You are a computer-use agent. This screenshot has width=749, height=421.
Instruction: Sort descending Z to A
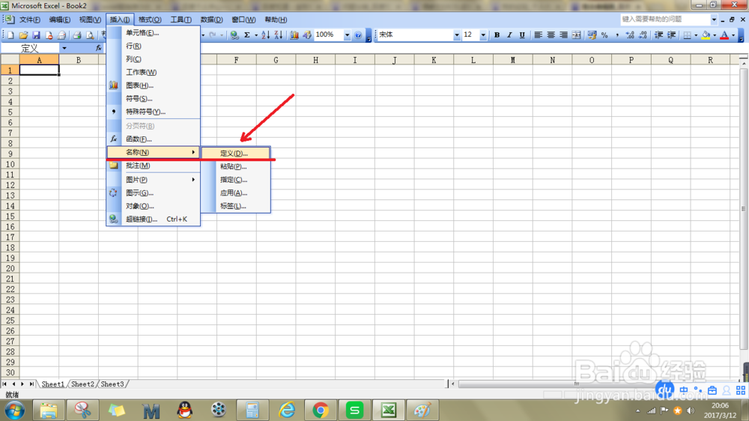(x=279, y=35)
